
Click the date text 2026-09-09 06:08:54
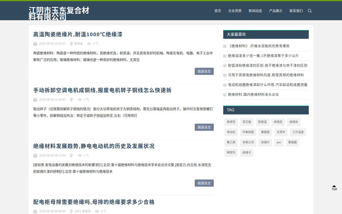coord(52,211)
